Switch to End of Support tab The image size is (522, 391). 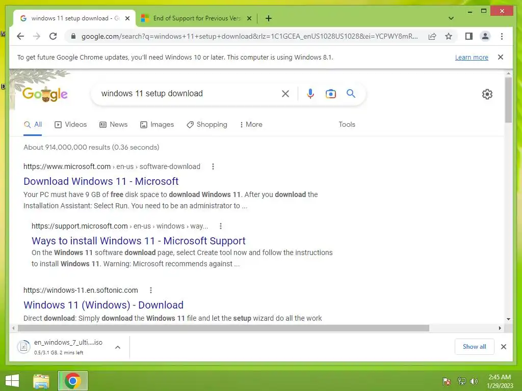(196, 18)
